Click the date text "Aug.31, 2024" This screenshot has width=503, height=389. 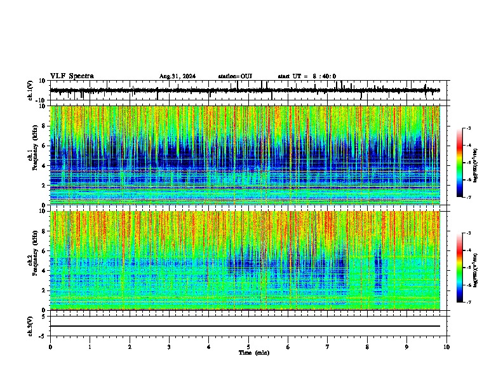coord(177,76)
